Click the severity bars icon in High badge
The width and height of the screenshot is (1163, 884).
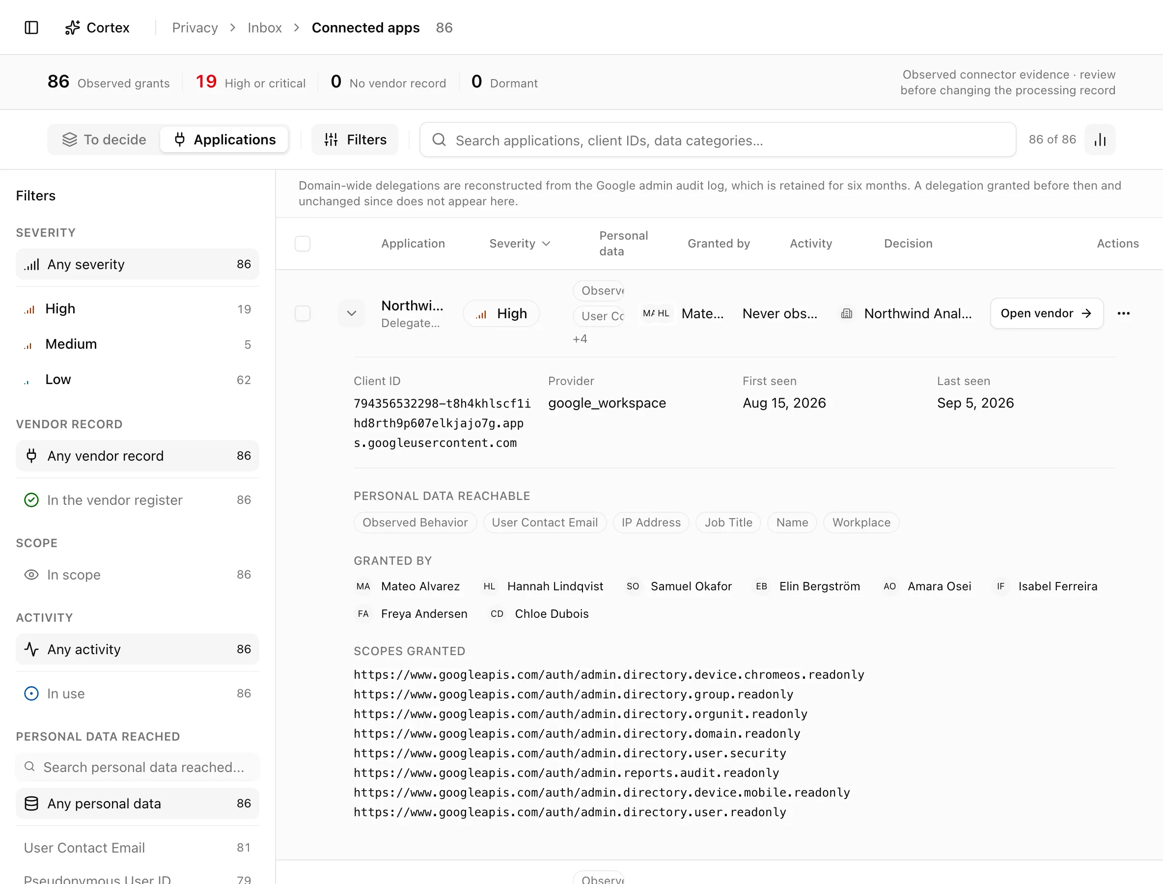click(x=481, y=314)
